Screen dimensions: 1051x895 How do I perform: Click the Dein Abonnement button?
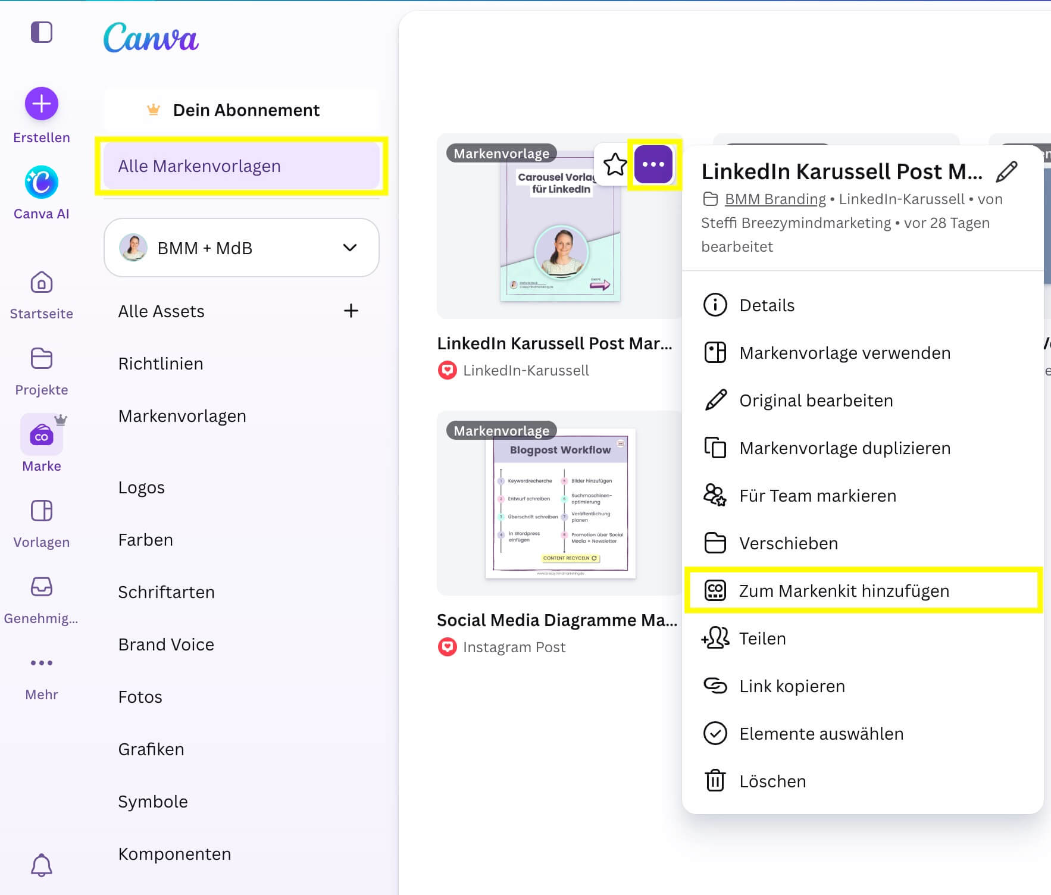tap(241, 110)
